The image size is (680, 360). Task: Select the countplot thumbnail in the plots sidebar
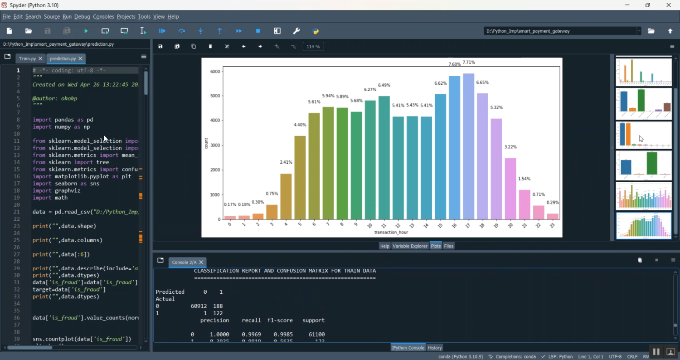[643, 225]
